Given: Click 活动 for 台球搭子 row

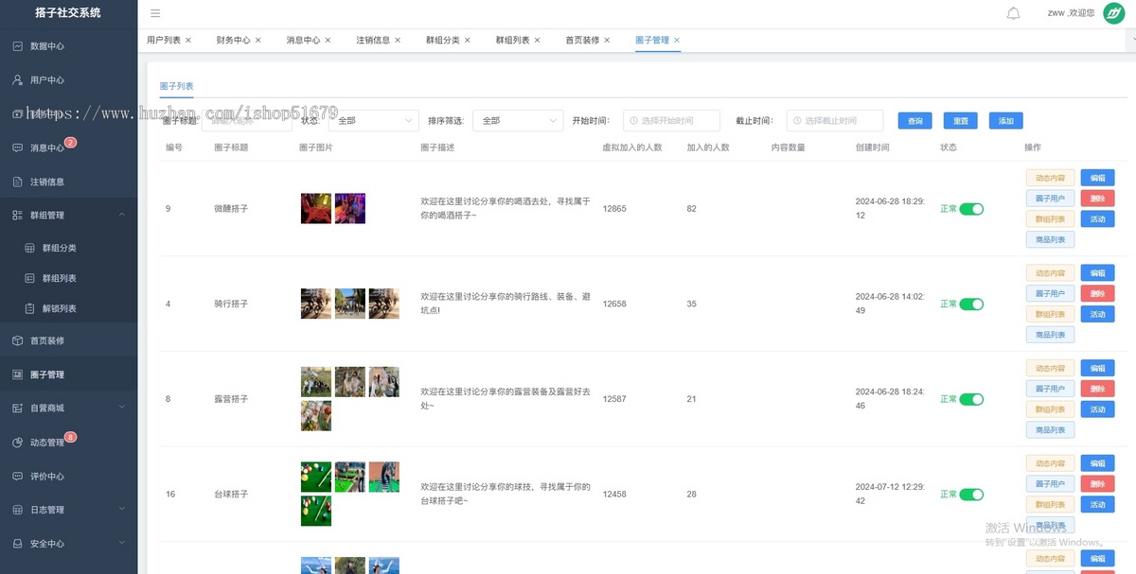Looking at the screenshot, I should coord(1097,504).
